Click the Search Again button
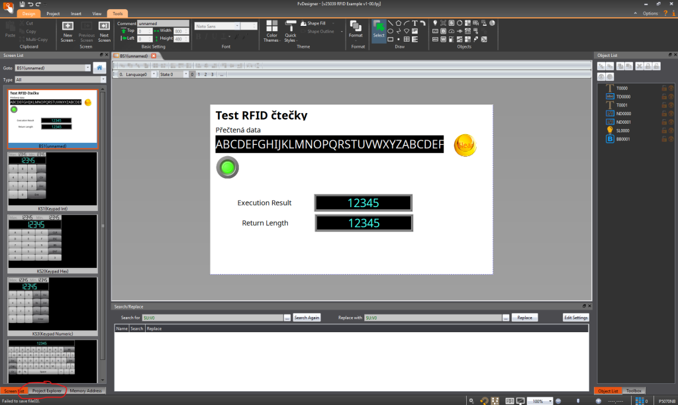 (x=307, y=318)
